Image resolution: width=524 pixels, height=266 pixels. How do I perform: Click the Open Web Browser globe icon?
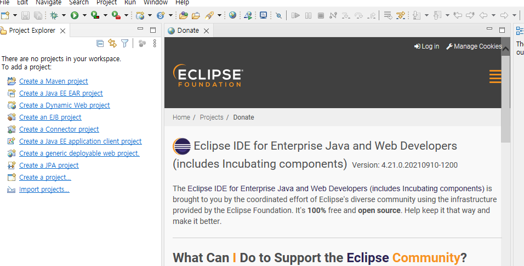[x=233, y=15]
